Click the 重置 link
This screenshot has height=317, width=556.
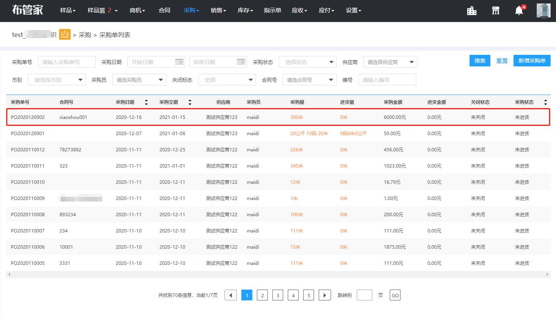pos(502,61)
